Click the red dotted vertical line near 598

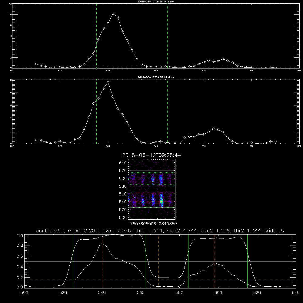(x=214, y=261)
